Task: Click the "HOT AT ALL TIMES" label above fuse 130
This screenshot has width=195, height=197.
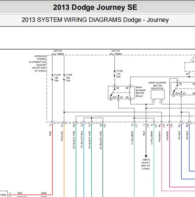Action: click(58, 53)
